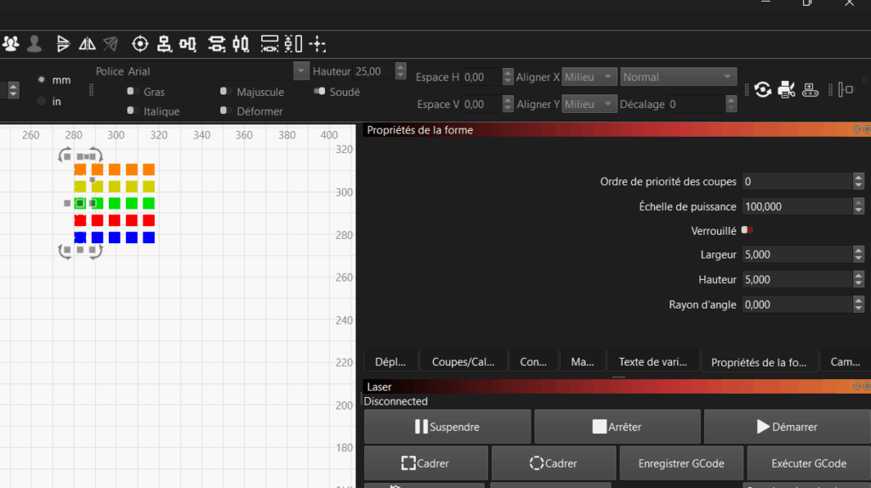This screenshot has height=488, width=871.
Task: Expand the toolbar overflow chevron
Action: point(865,81)
